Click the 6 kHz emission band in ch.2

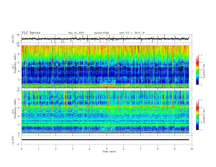[x=105, y=107]
